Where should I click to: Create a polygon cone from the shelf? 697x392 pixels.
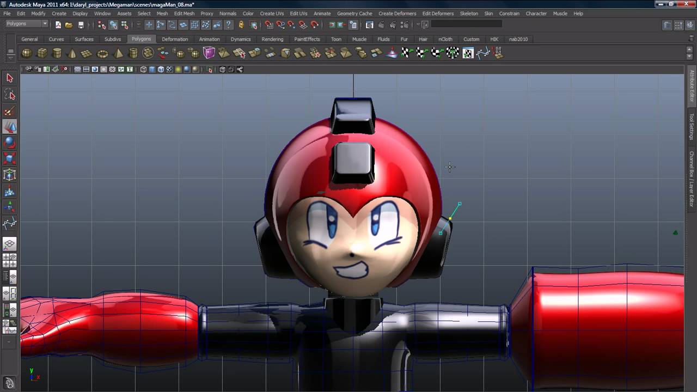click(72, 53)
